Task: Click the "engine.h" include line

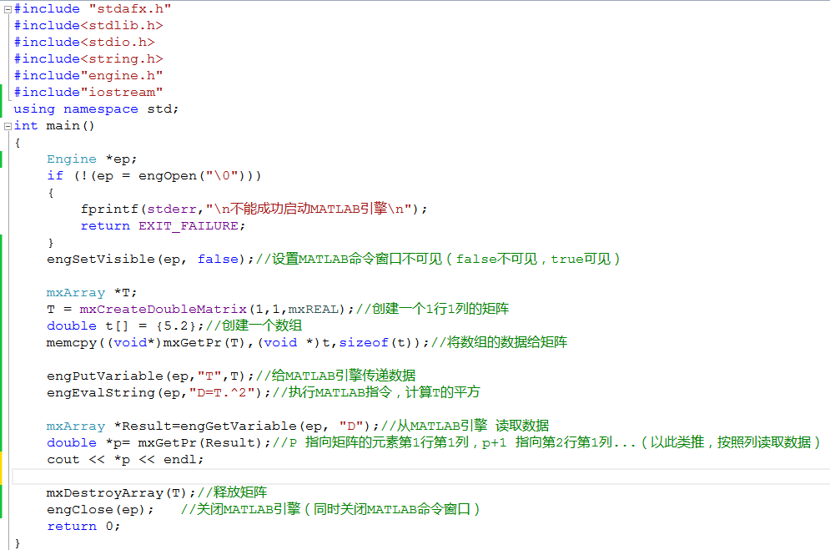Action: tap(88, 76)
